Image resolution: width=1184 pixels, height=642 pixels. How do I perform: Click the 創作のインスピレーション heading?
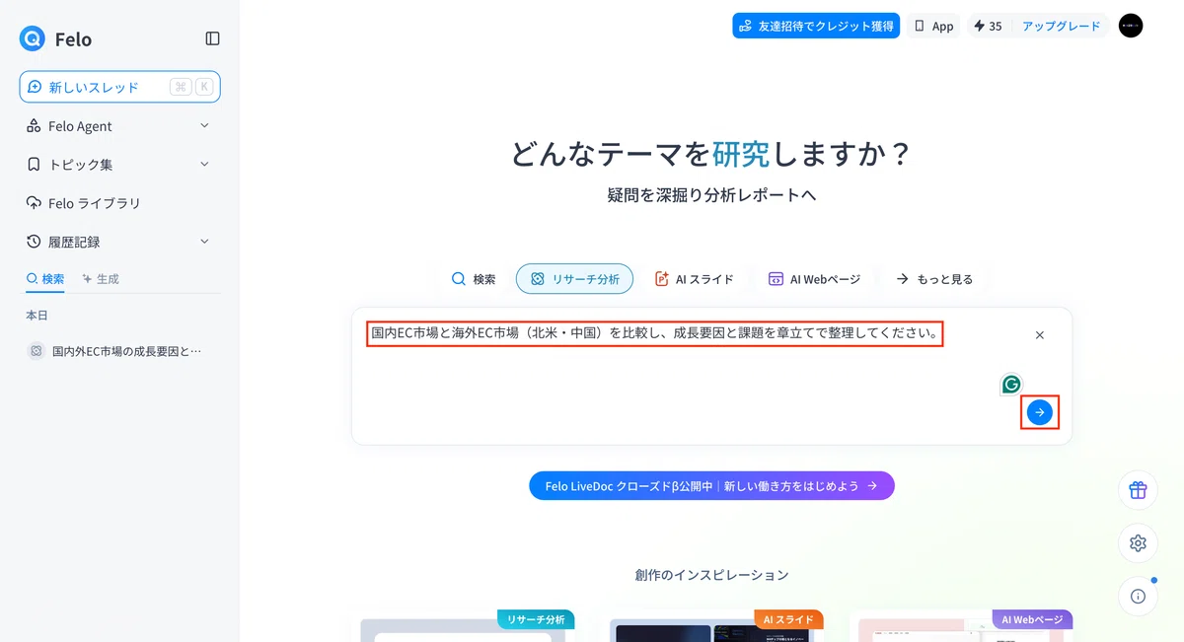click(711, 575)
